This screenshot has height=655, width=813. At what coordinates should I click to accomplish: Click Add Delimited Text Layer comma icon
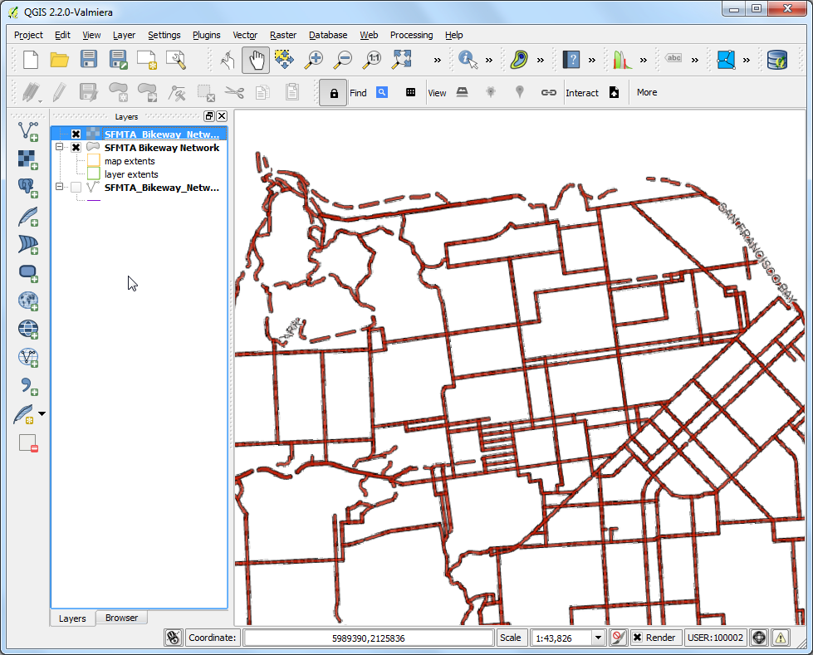pyautogui.click(x=28, y=385)
